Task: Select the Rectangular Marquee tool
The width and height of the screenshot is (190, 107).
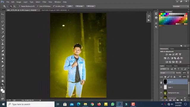Action: click(x=3, y=18)
